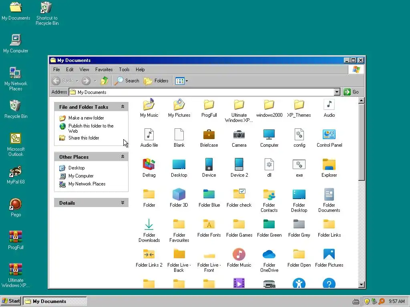
Task: Click the Up folder toolbar button
Action: (x=105, y=81)
